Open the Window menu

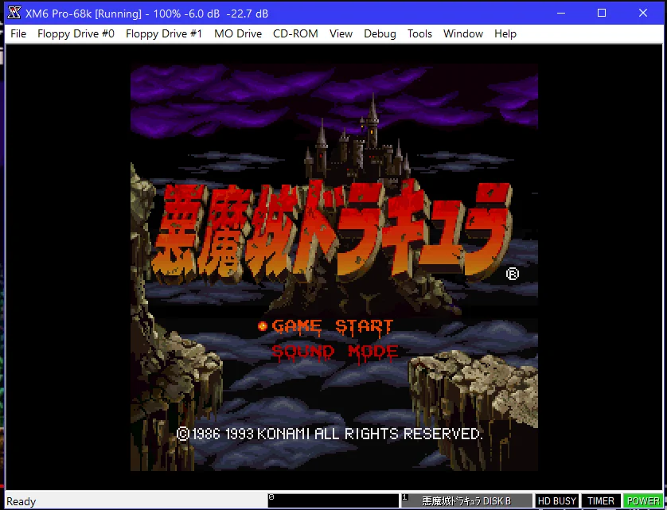462,33
